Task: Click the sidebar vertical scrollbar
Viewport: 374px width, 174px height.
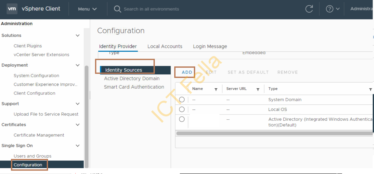Action: tap(86, 116)
